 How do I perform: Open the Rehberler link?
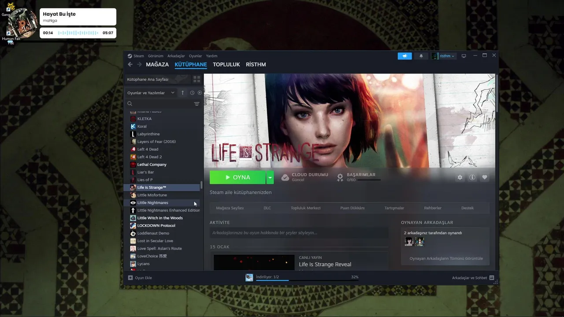pos(433,208)
